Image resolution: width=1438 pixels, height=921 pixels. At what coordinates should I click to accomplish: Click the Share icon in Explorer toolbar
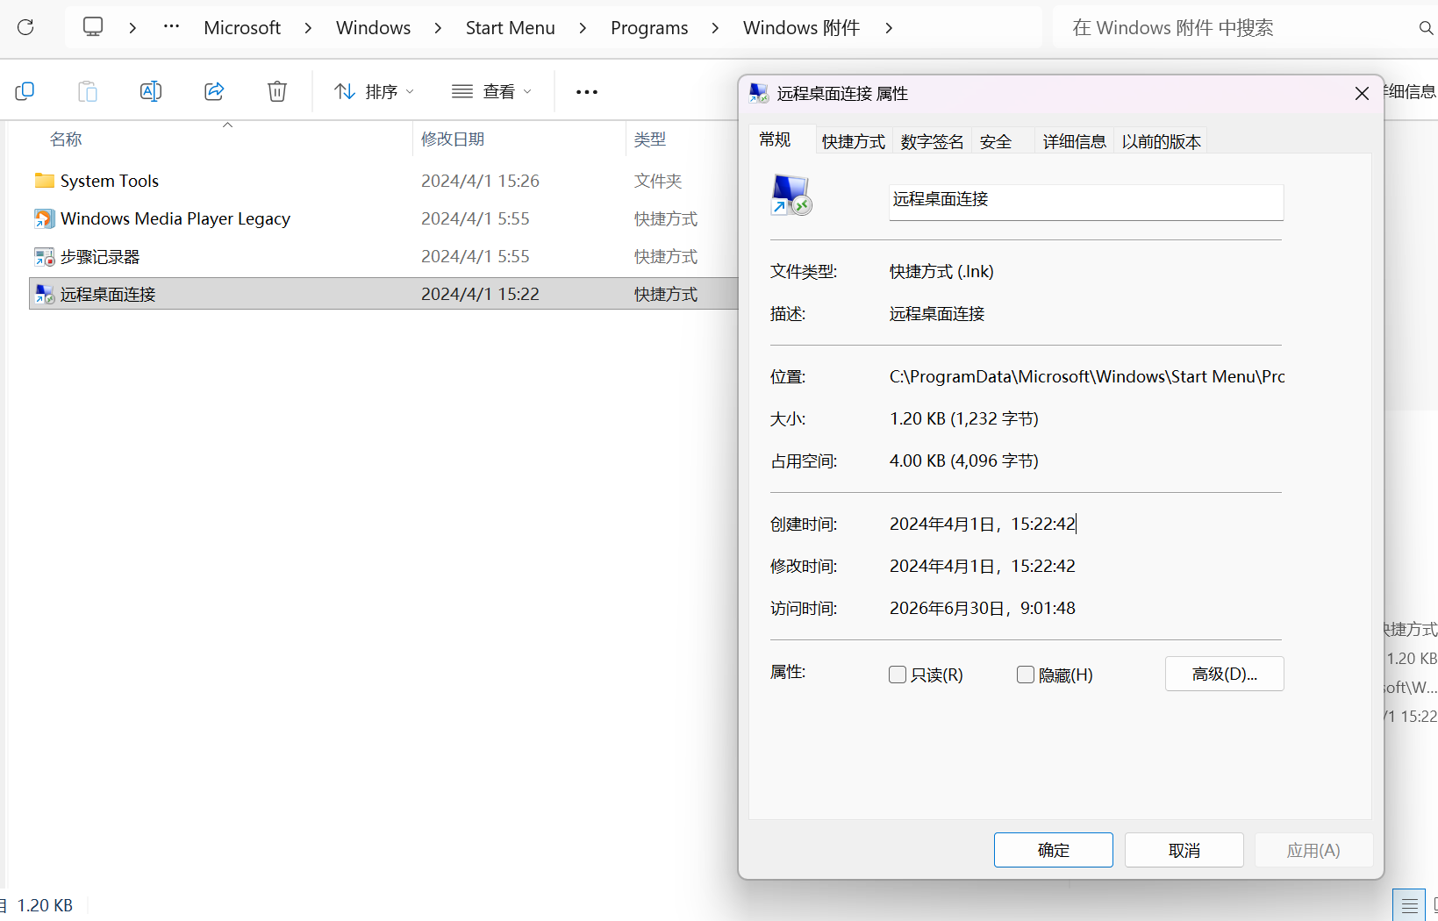tap(214, 91)
